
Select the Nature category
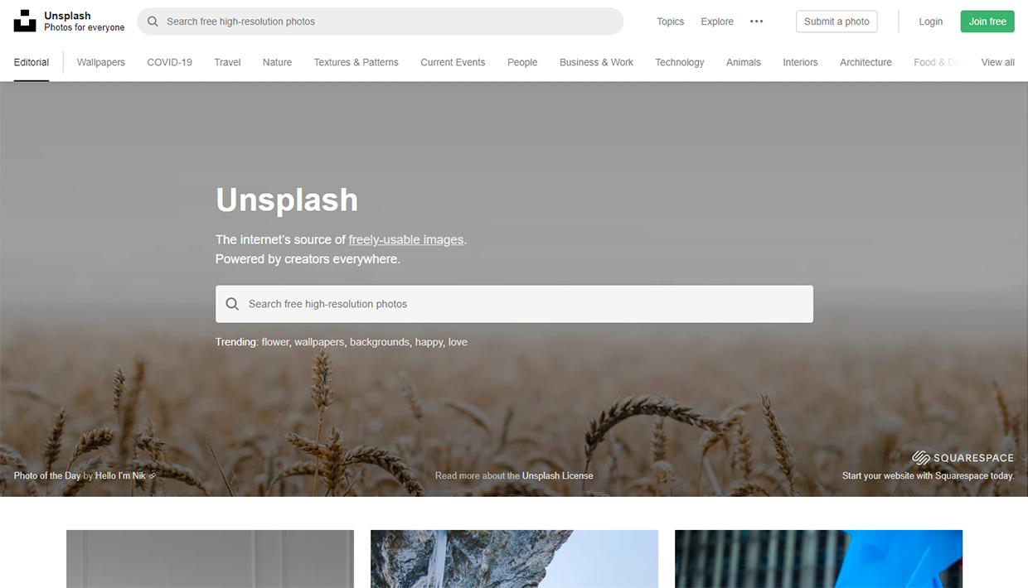[x=277, y=62]
